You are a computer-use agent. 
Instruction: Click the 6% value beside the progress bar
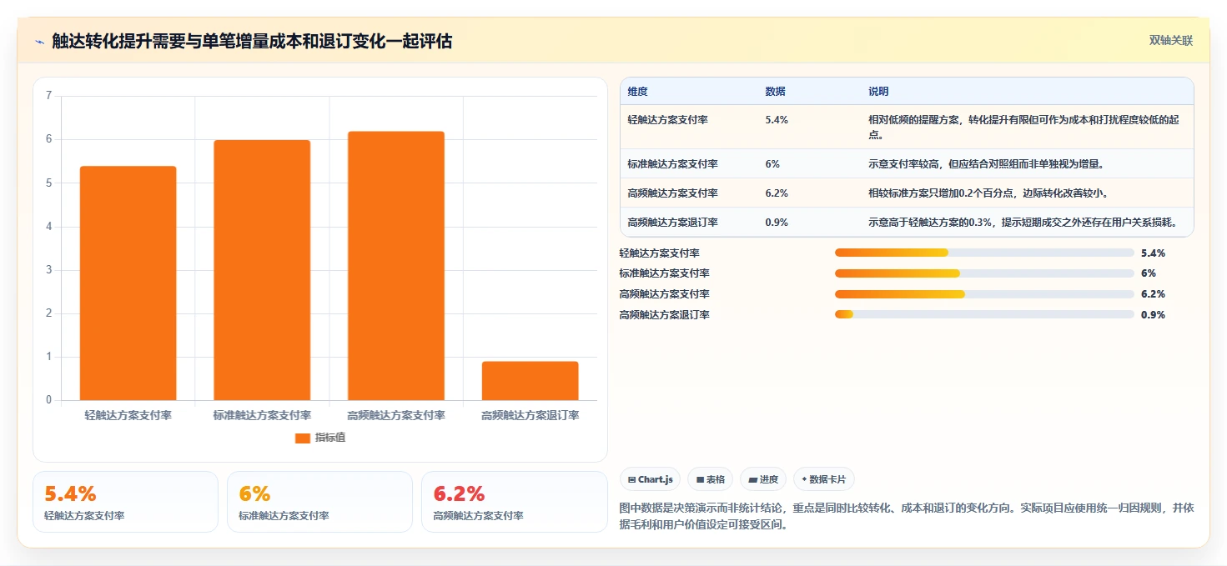[x=1149, y=273]
